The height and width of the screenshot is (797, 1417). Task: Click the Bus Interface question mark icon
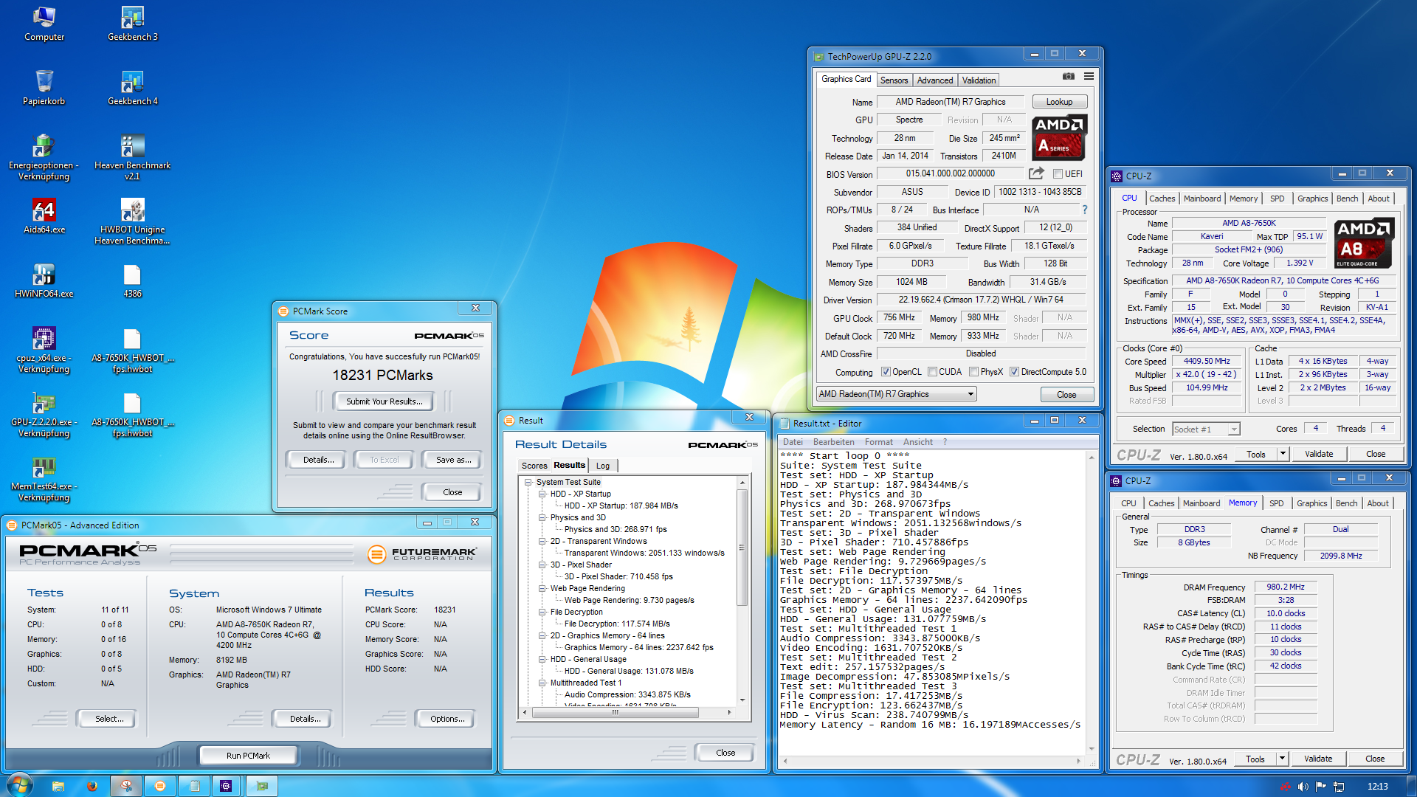[x=1084, y=210]
